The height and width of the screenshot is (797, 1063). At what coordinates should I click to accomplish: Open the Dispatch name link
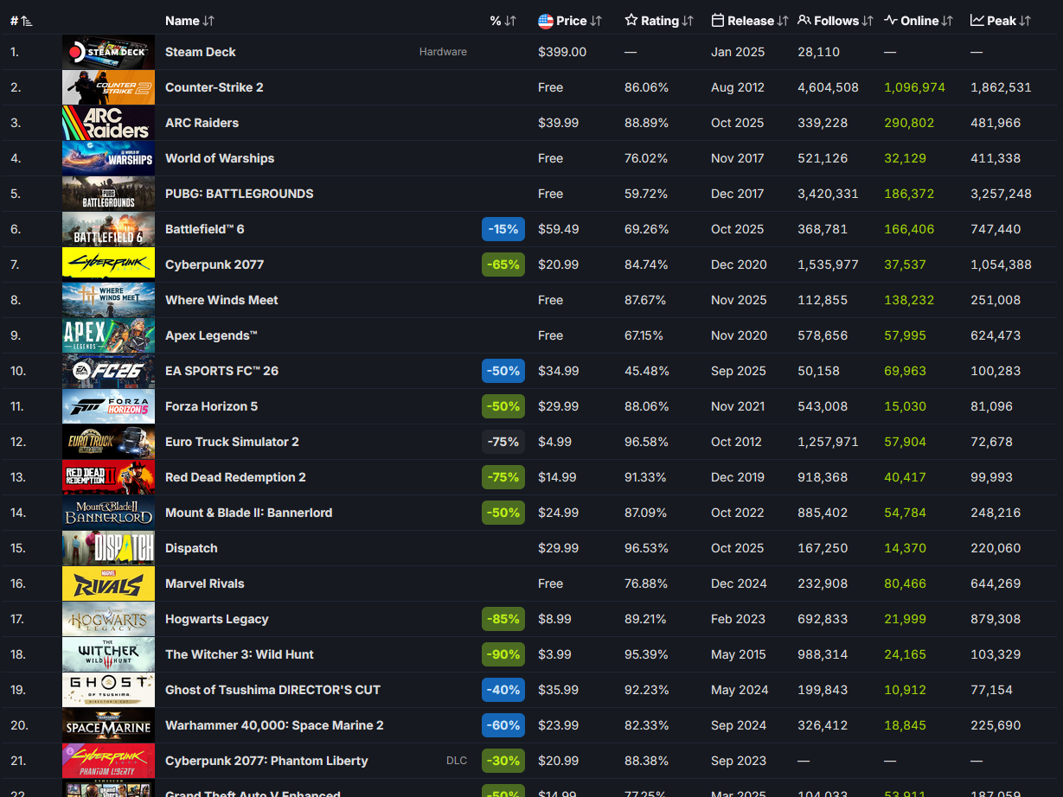coord(192,548)
